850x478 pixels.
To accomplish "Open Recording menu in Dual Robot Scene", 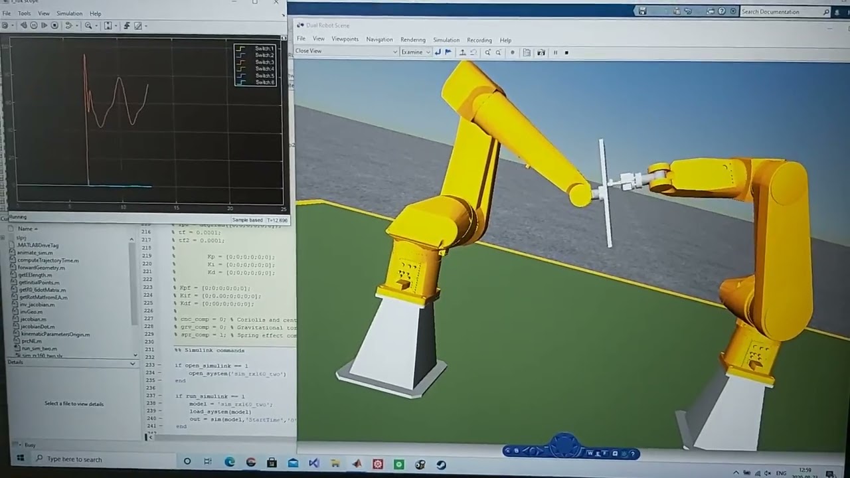I will click(479, 40).
